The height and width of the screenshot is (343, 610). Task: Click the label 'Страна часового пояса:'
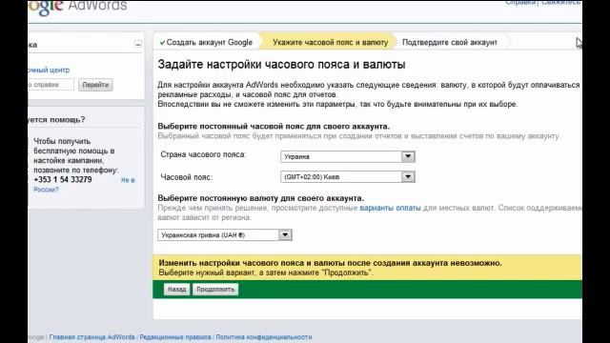[x=203, y=154]
